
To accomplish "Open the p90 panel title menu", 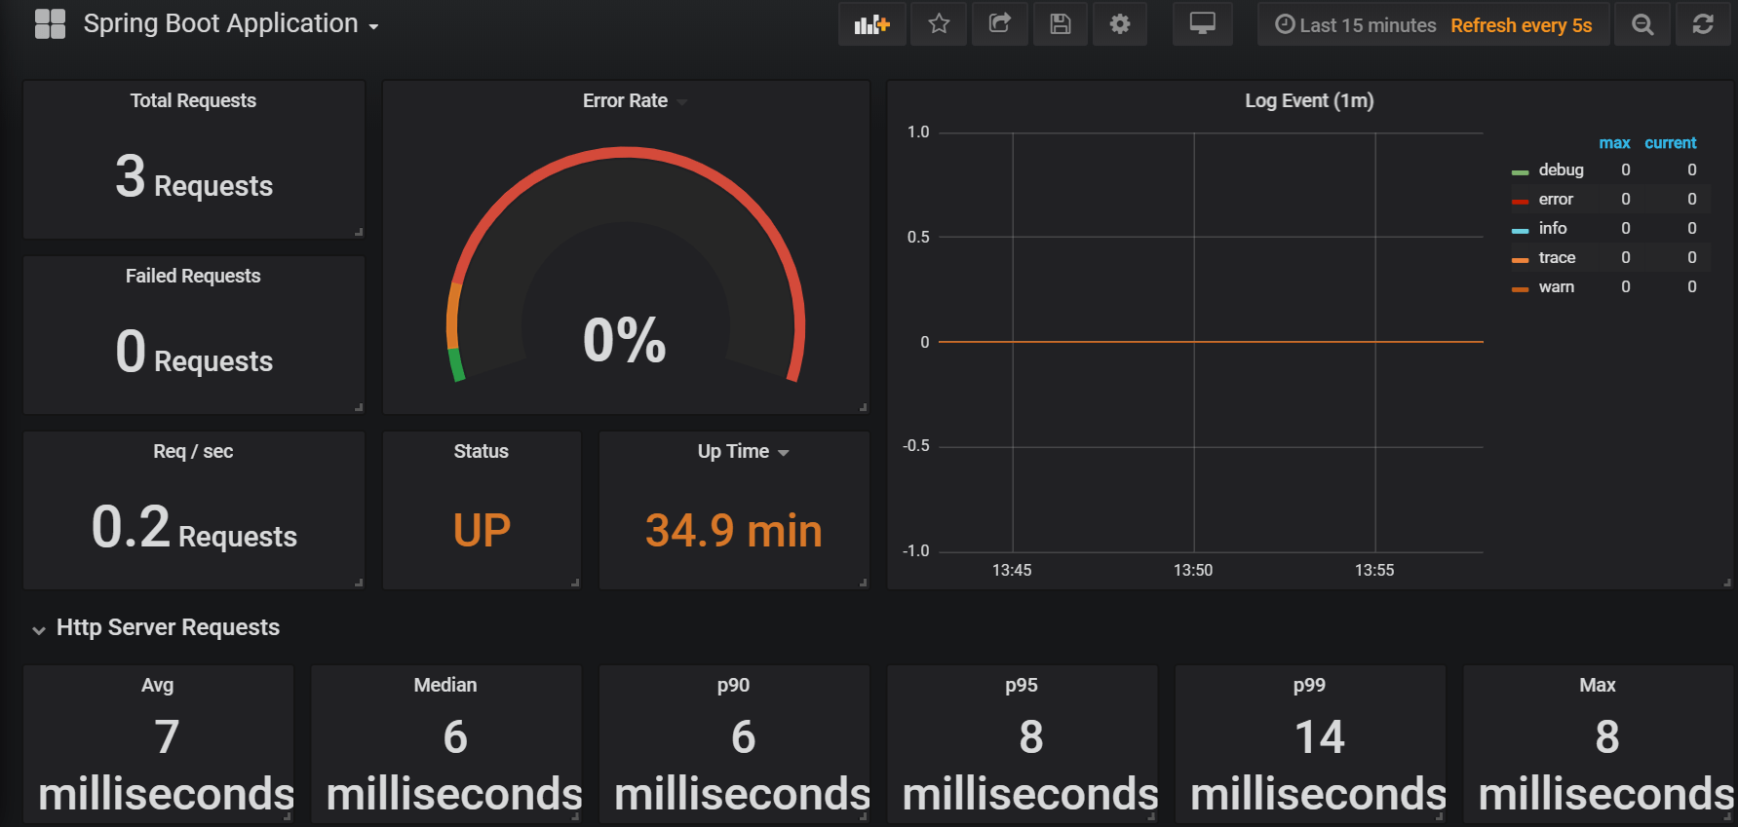I will (x=733, y=685).
